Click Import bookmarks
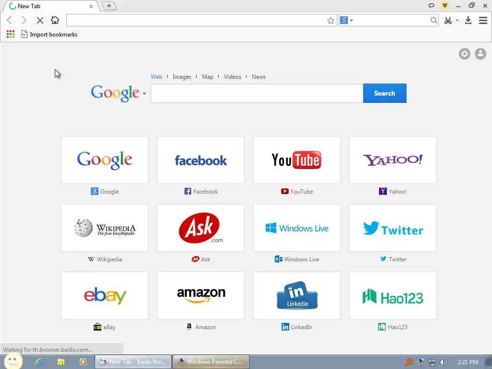The image size is (492, 369). 49,35
